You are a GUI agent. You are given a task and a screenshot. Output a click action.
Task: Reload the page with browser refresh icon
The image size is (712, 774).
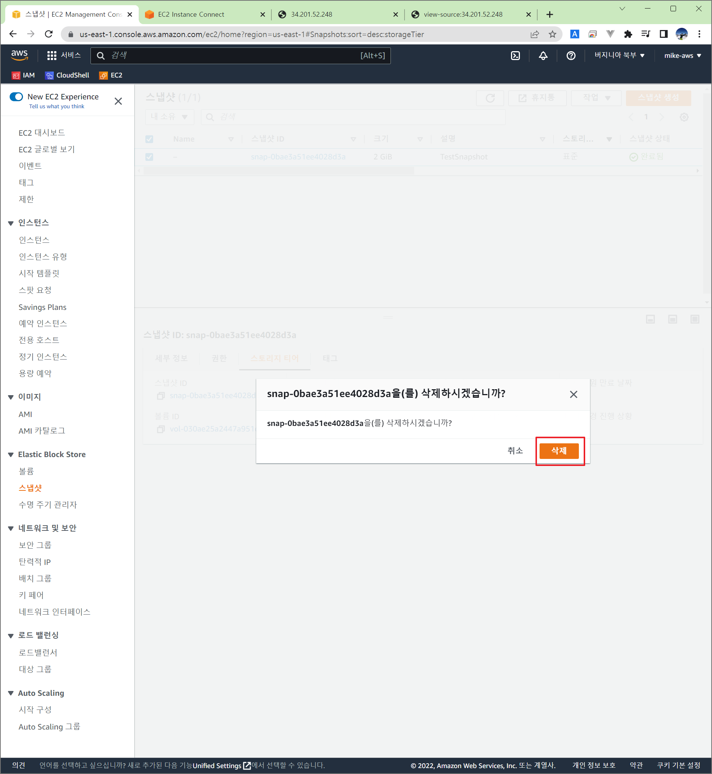click(x=49, y=34)
